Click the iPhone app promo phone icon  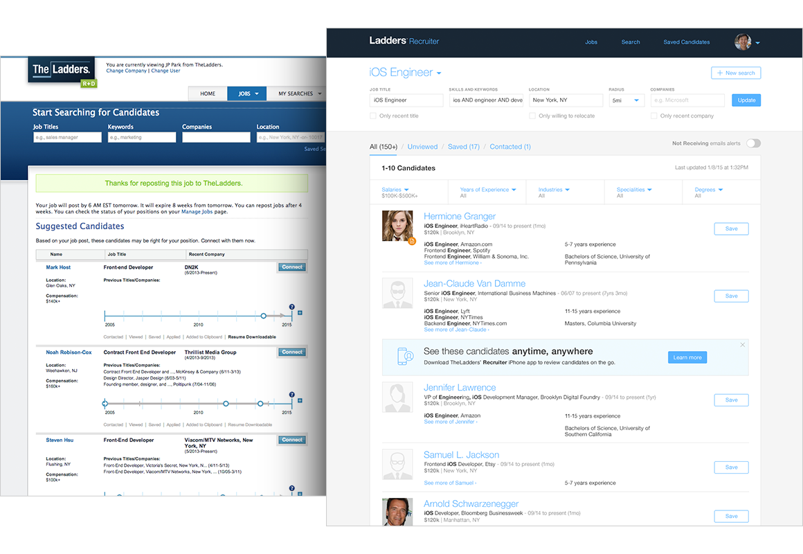point(406,356)
